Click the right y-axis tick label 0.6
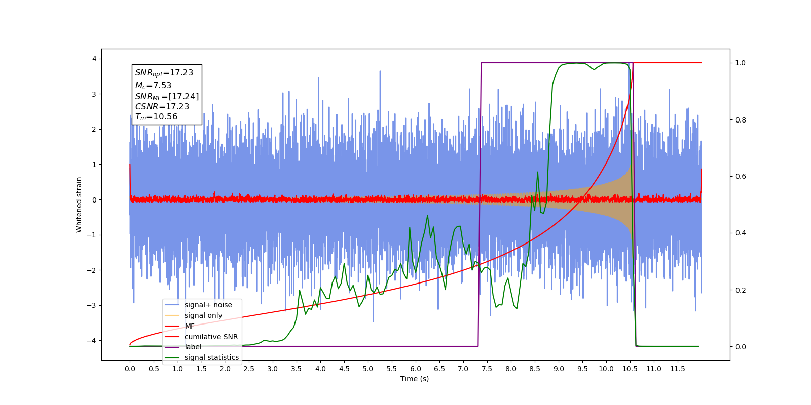This screenshot has height=405, width=811. tap(741, 176)
